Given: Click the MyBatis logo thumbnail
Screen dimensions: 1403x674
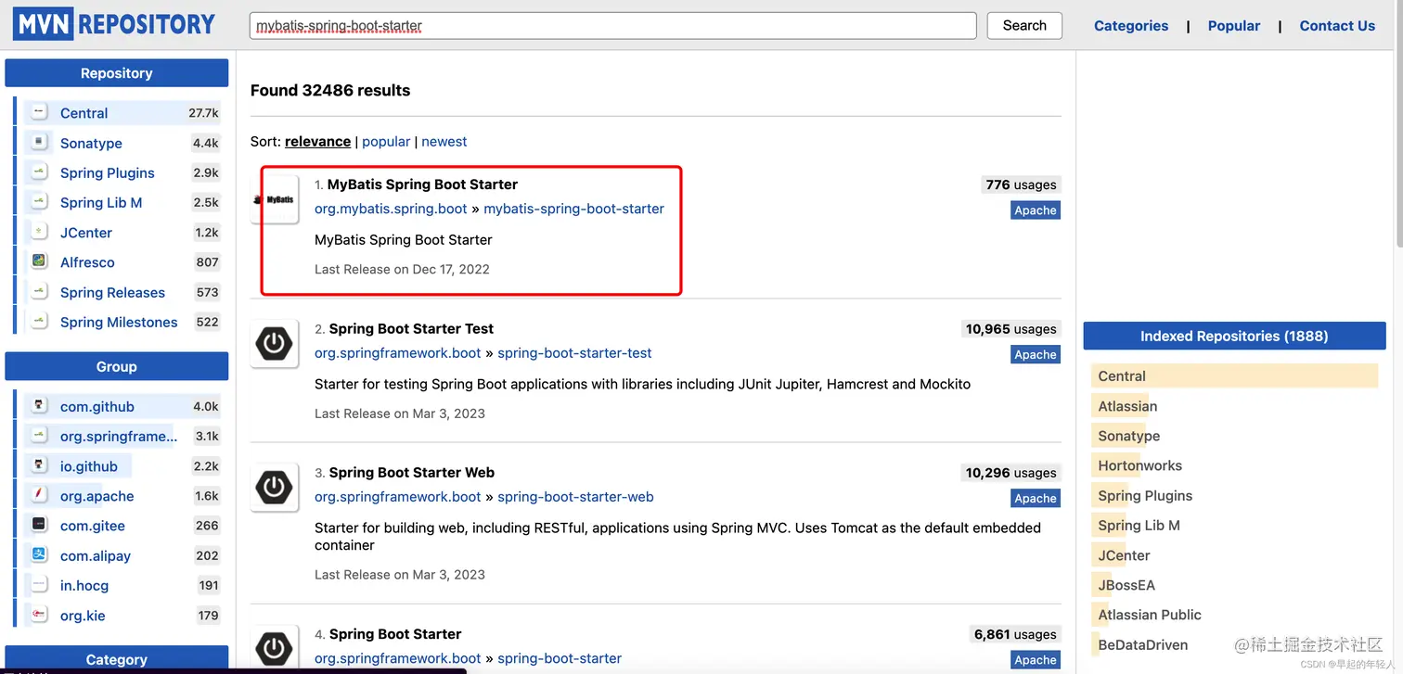Looking at the screenshot, I should 276,199.
